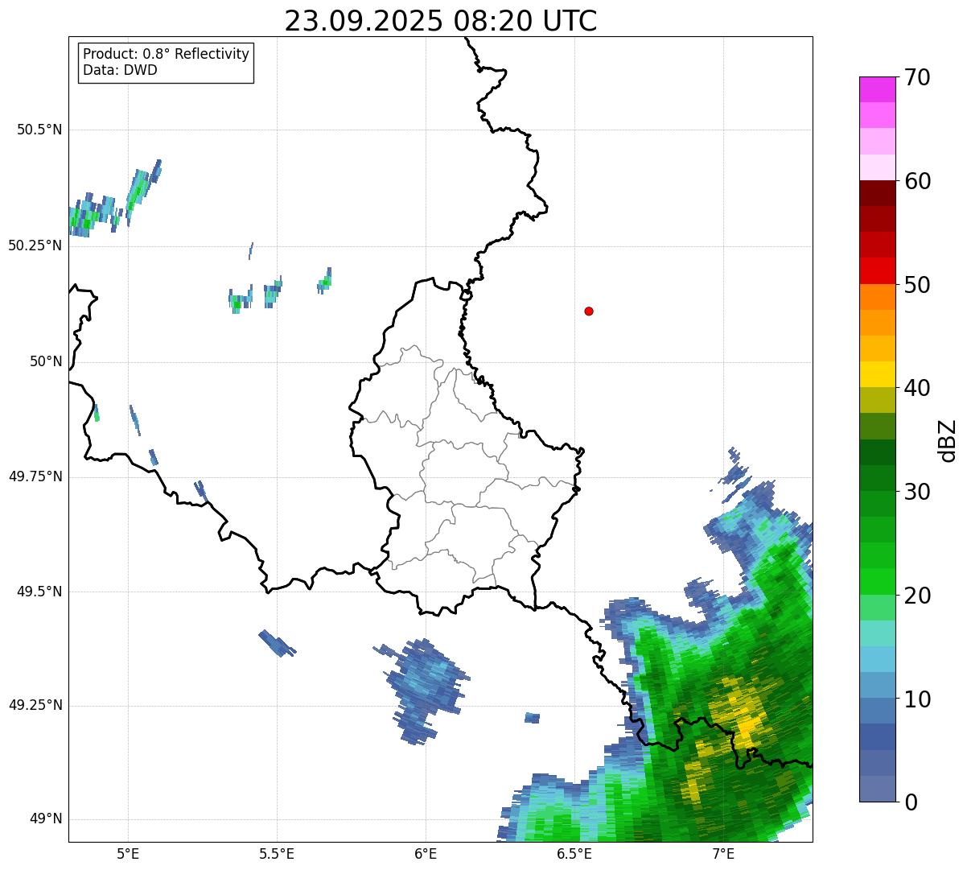Click the 50°N latitude label
Viewport: 967px width, 870px height.
[x=46, y=361]
